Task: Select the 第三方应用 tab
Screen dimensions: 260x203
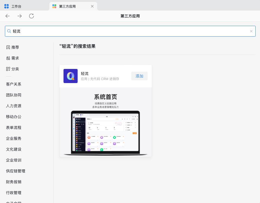Action: point(73,6)
